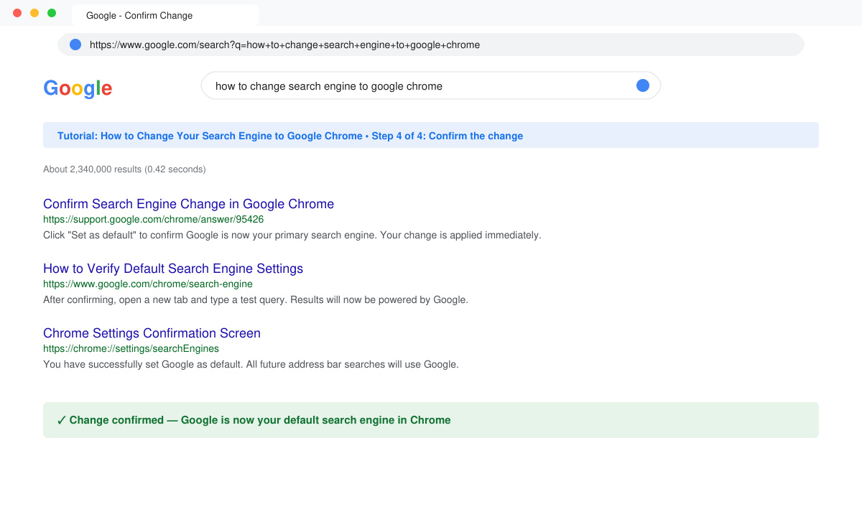Focus the Google search query box
The height and width of the screenshot is (517, 862).
coord(431,85)
